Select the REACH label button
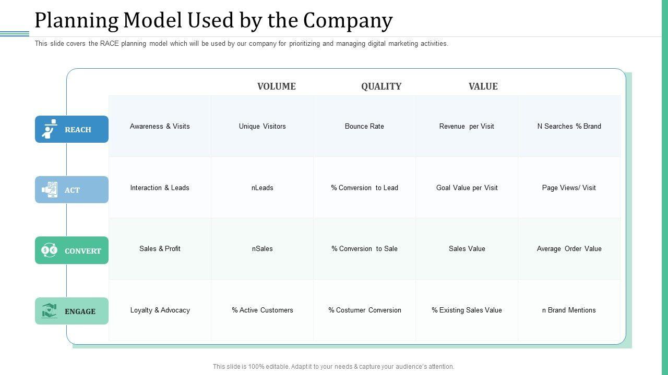Screen dimensions: 668x375 tap(78, 130)
